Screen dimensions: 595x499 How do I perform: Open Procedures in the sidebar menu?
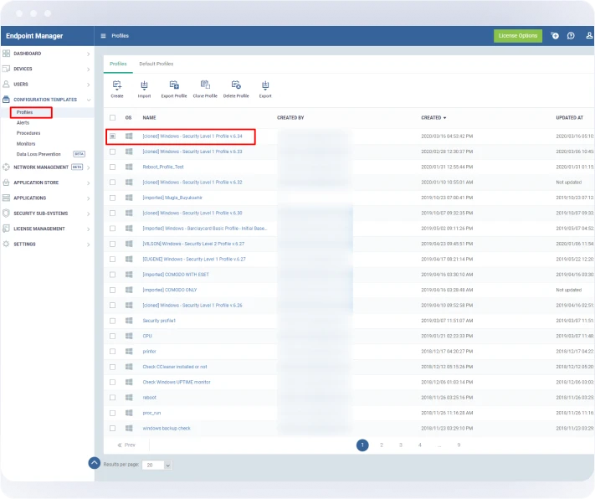point(28,133)
